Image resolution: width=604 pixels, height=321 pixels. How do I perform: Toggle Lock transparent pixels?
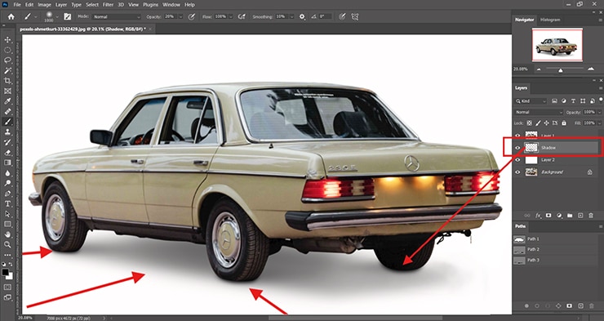(529, 123)
